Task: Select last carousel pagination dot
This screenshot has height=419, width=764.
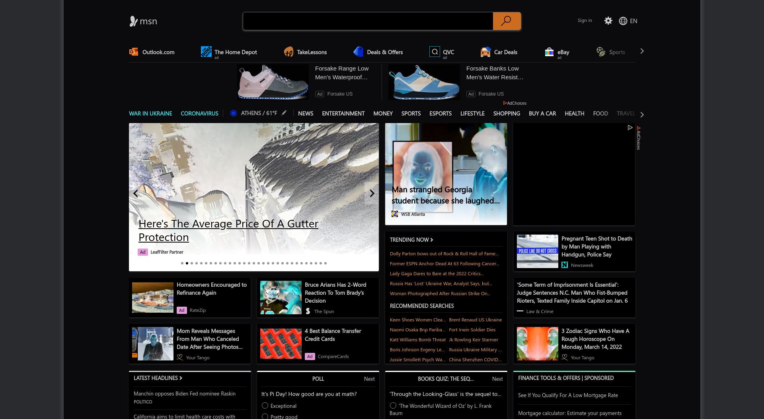Action: 325,263
